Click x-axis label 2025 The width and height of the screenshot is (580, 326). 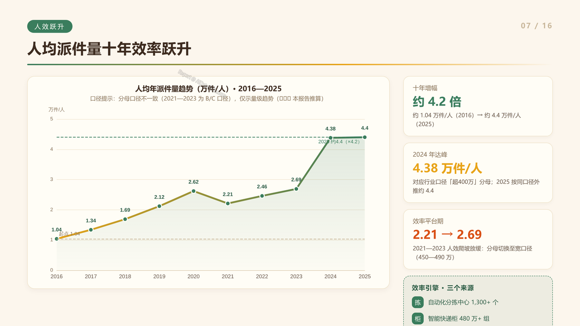(x=365, y=276)
